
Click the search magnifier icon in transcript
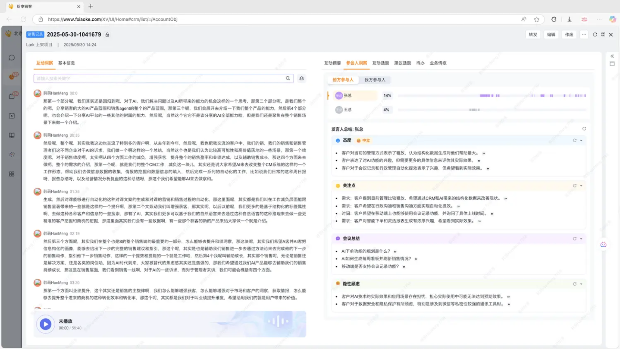(288, 78)
